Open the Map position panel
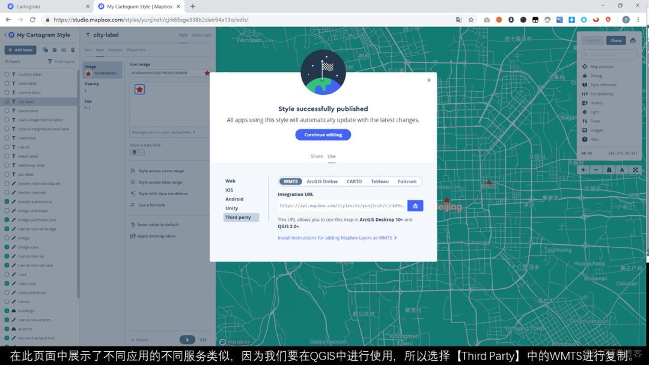This screenshot has width=649, height=365. pos(602,66)
